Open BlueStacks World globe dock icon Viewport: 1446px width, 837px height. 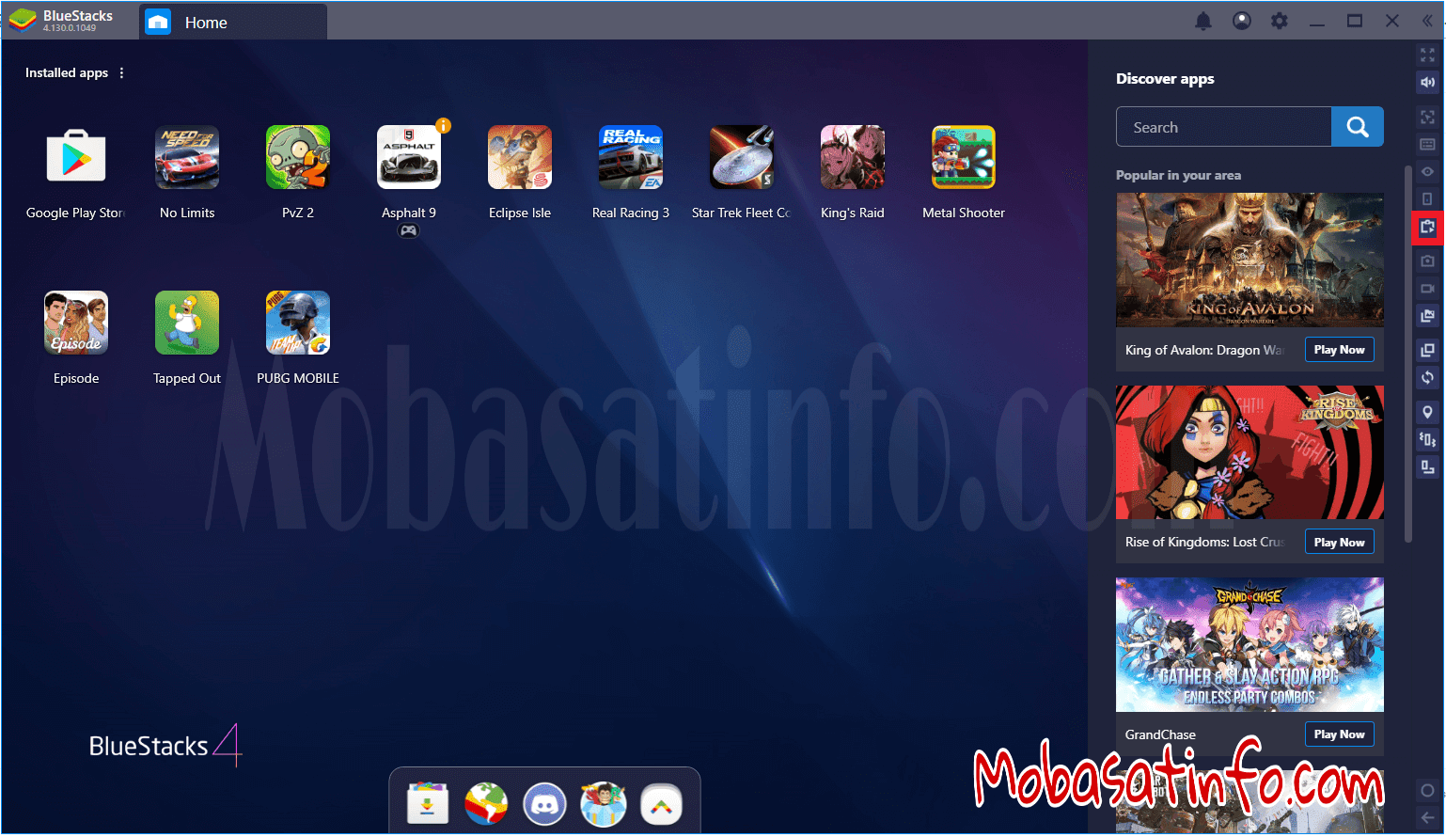486,805
